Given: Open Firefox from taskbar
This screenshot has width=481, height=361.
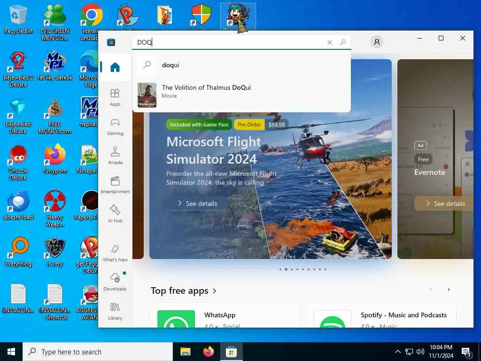Looking at the screenshot, I should coord(208,352).
